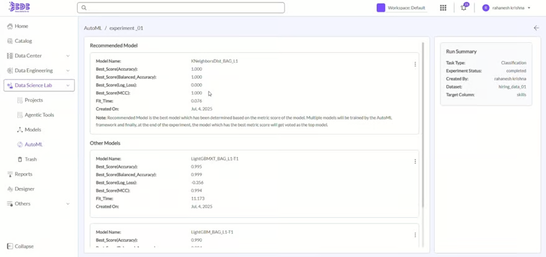Screen dimensions: 546x257
Task: Click the BDB logo in header
Action: [x=19, y=7]
